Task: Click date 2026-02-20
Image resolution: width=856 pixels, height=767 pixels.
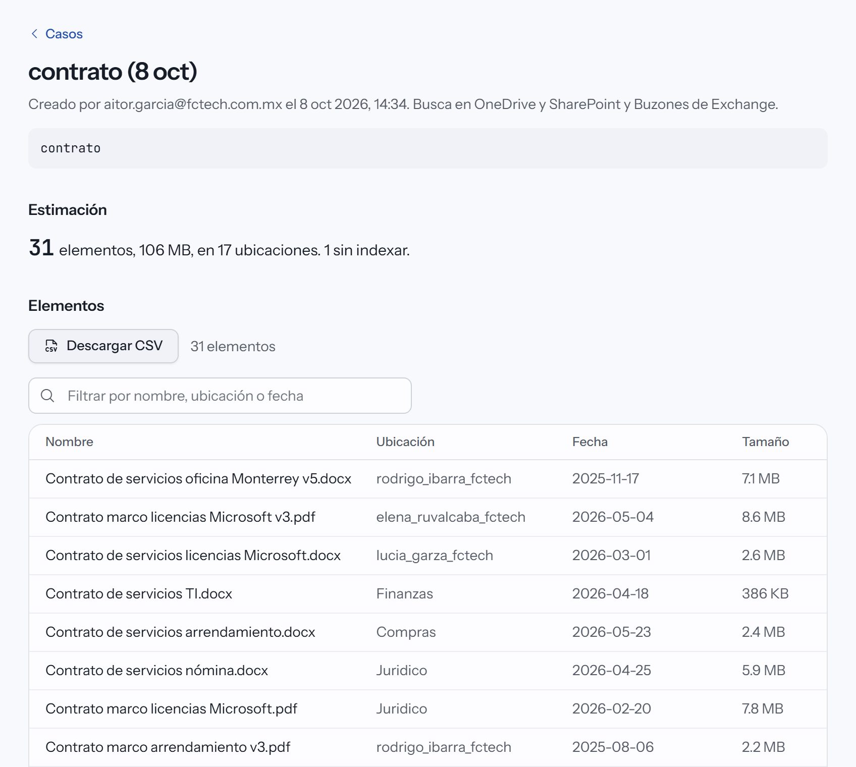Action: [x=611, y=708]
